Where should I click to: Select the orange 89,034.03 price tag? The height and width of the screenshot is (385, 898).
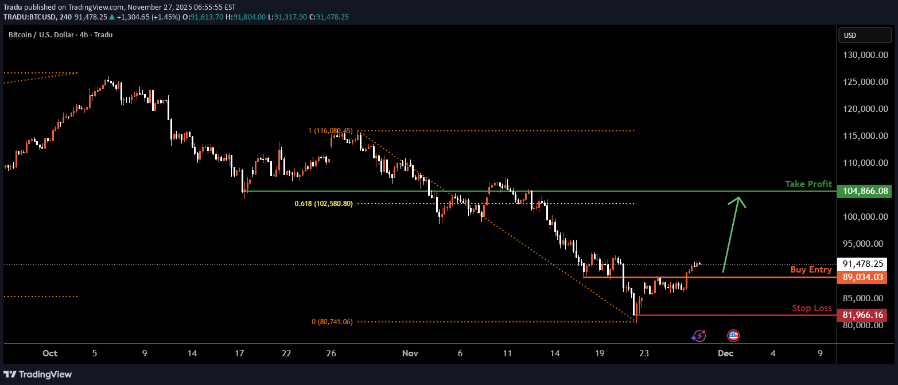pos(862,277)
